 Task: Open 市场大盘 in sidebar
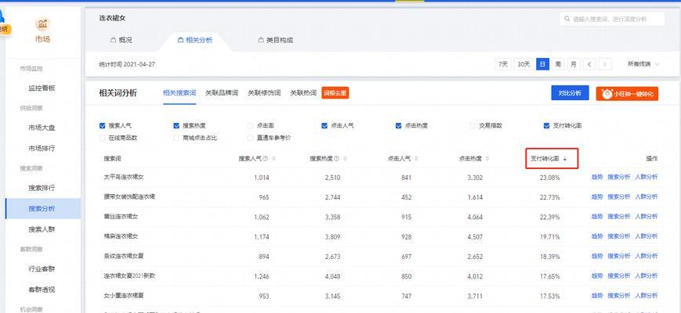tap(42, 128)
